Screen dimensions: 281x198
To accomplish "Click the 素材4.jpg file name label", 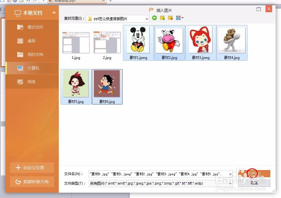I will (x=232, y=58).
